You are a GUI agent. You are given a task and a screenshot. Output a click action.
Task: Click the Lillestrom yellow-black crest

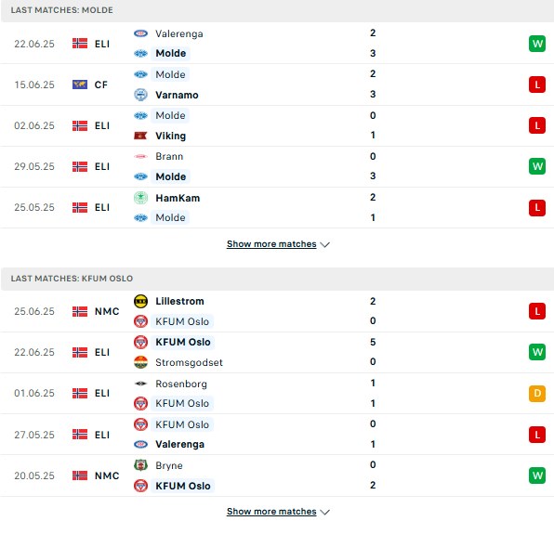click(140, 301)
